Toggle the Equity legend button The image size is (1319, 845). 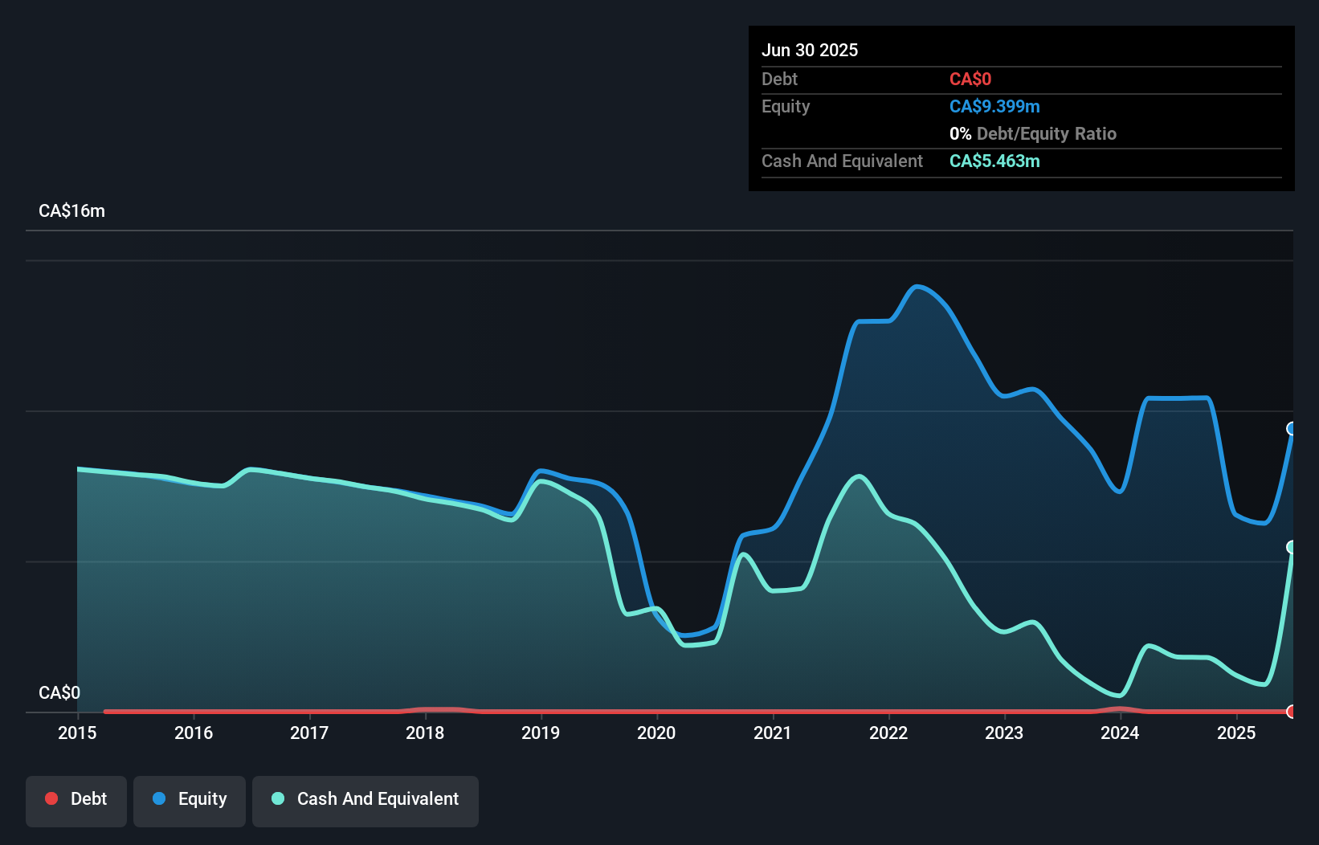click(190, 801)
